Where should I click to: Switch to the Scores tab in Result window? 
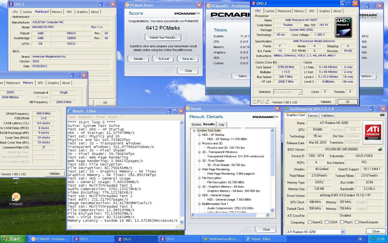click(x=196, y=124)
